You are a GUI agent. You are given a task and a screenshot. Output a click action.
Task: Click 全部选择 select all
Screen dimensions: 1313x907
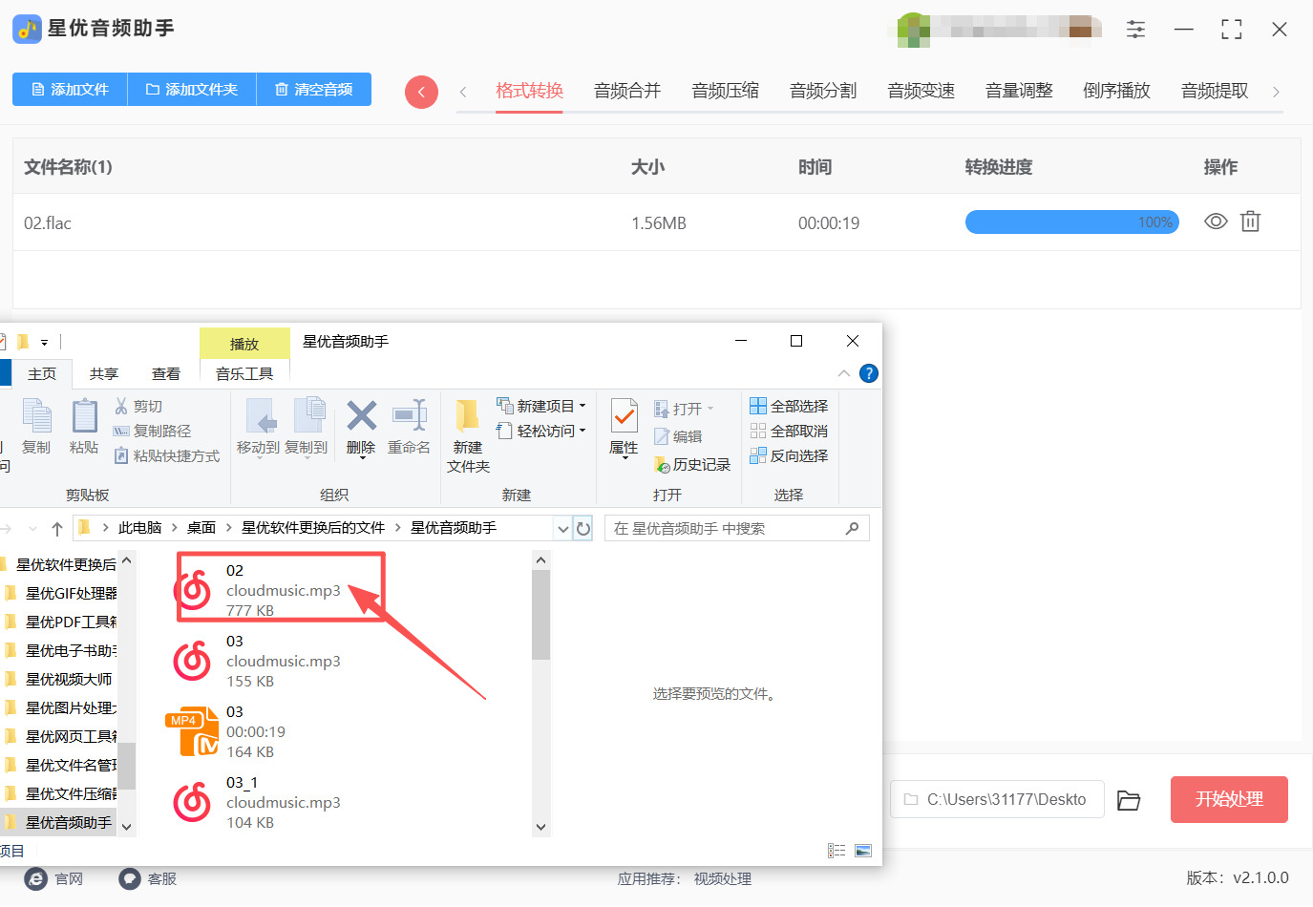coord(789,406)
